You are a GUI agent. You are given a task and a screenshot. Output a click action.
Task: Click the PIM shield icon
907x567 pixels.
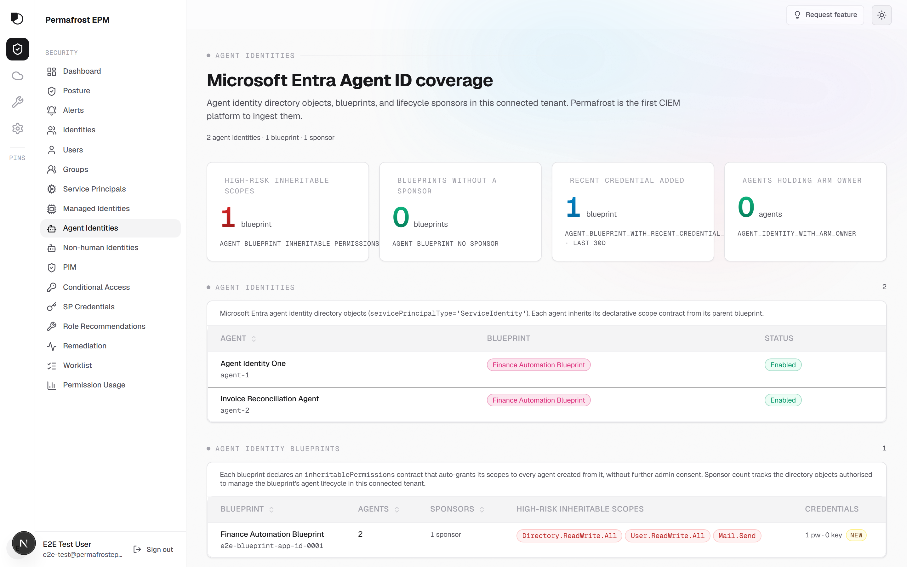pyautogui.click(x=52, y=267)
